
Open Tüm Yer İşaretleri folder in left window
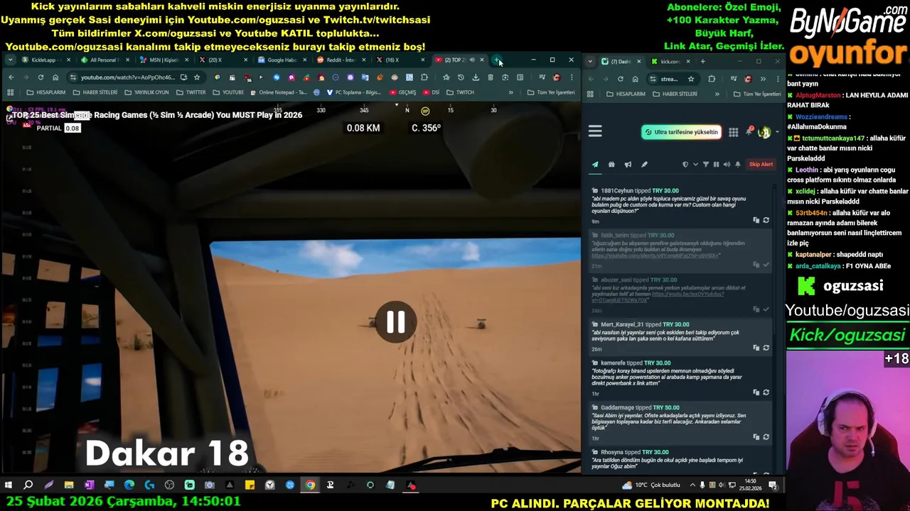551,92
